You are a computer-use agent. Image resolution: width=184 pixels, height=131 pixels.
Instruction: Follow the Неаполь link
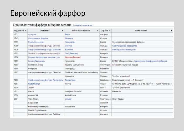click(x=69, y=38)
